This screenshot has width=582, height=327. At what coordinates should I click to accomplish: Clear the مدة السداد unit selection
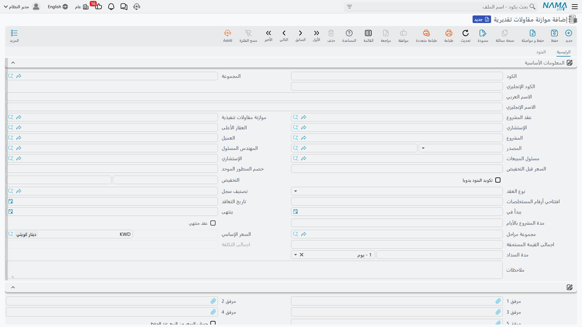(302, 255)
